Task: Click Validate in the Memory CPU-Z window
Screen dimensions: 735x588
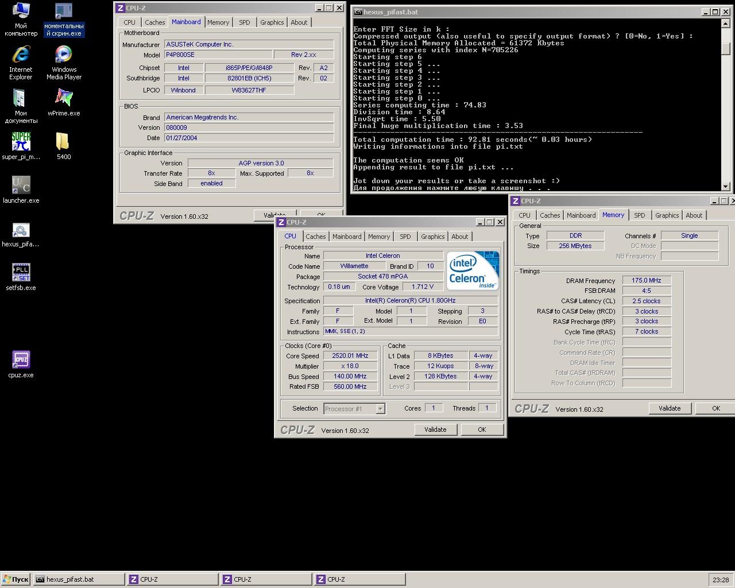Action: 670,408
